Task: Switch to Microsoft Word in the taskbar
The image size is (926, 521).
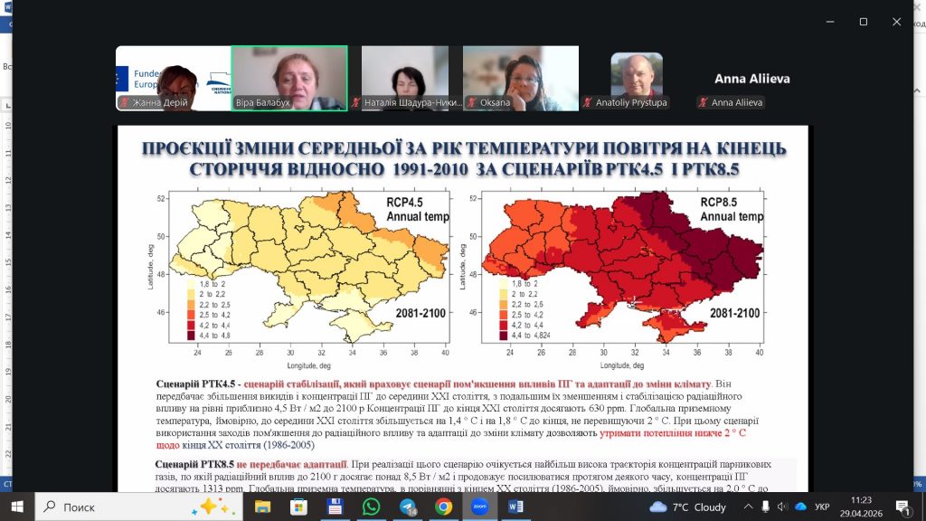Action: tap(515, 507)
